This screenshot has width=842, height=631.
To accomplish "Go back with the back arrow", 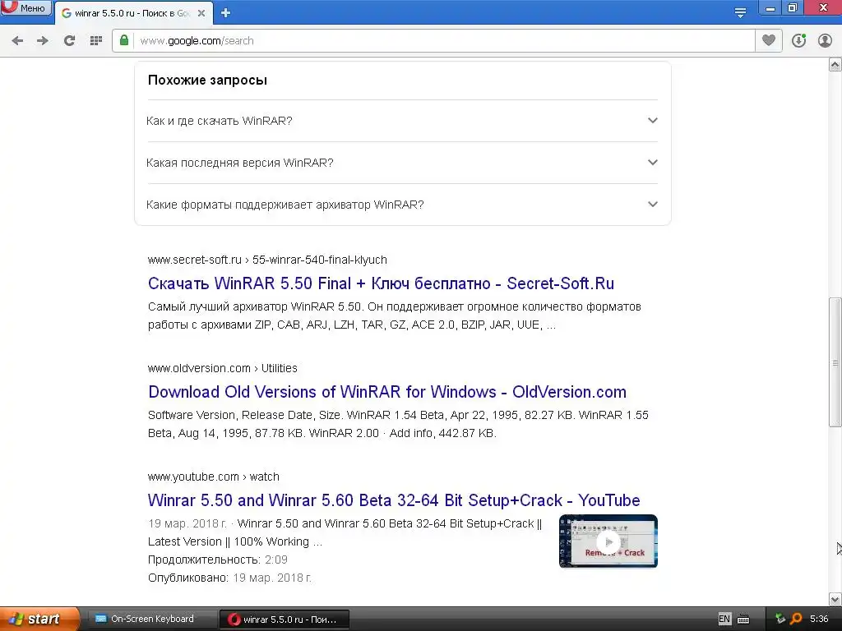I will [17, 41].
